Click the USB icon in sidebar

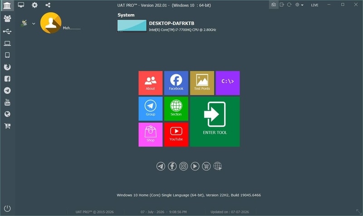pyautogui.click(x=7, y=31)
